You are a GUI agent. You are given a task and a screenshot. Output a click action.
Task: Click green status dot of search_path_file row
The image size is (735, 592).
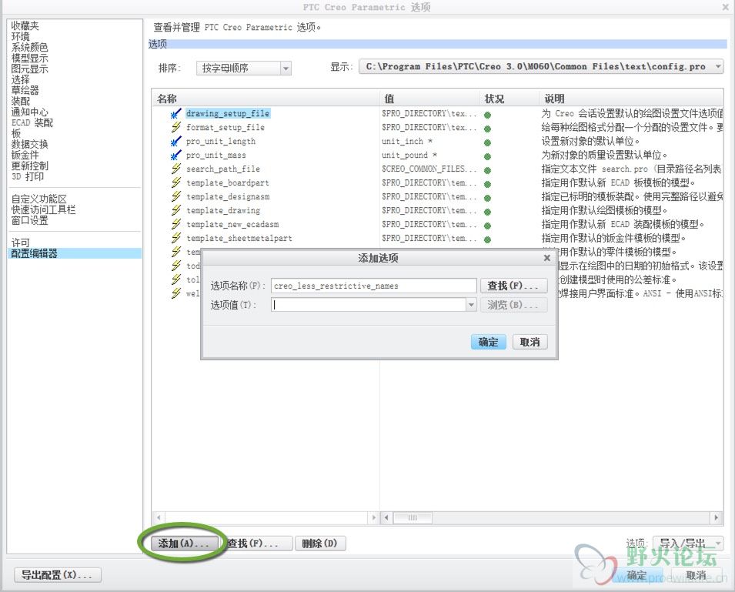click(487, 170)
